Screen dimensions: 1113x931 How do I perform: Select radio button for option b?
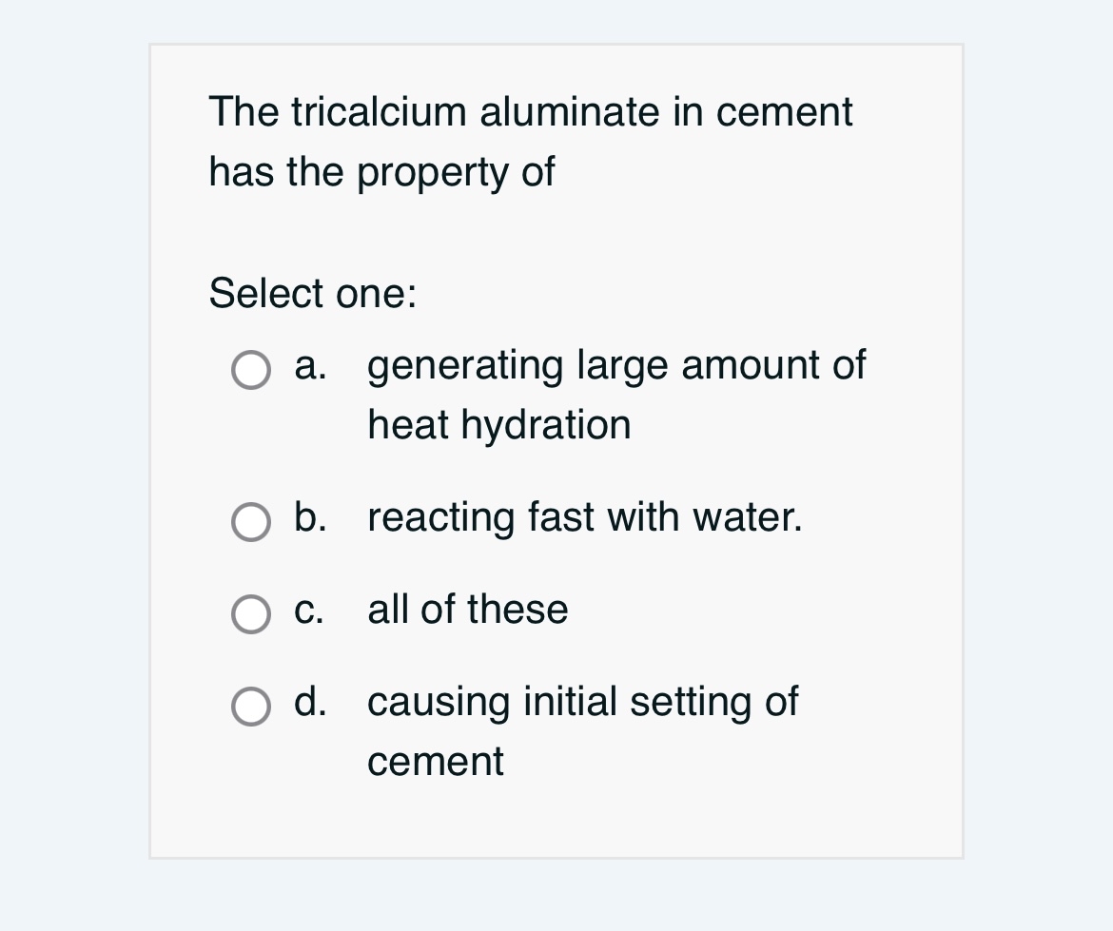pos(250,522)
